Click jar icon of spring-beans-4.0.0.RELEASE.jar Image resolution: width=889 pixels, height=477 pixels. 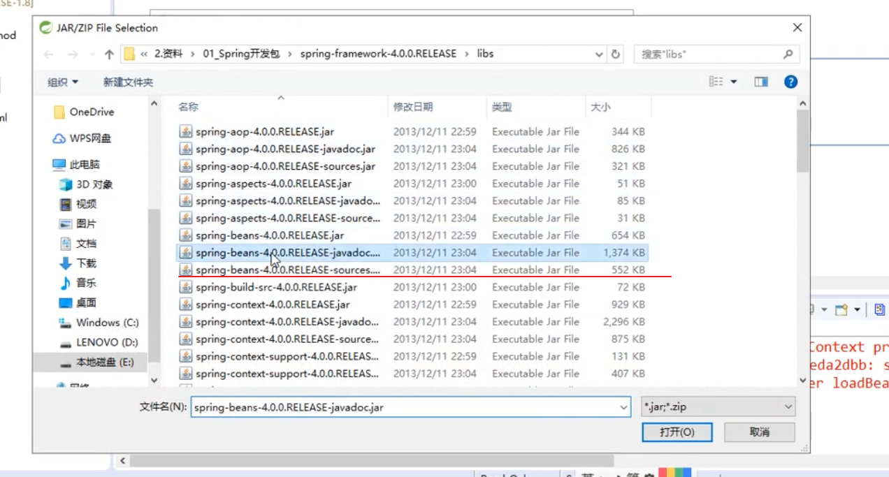point(185,235)
